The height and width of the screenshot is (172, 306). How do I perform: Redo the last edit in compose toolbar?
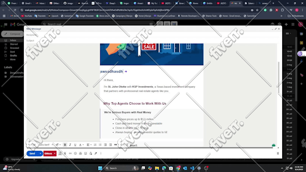[34, 145]
